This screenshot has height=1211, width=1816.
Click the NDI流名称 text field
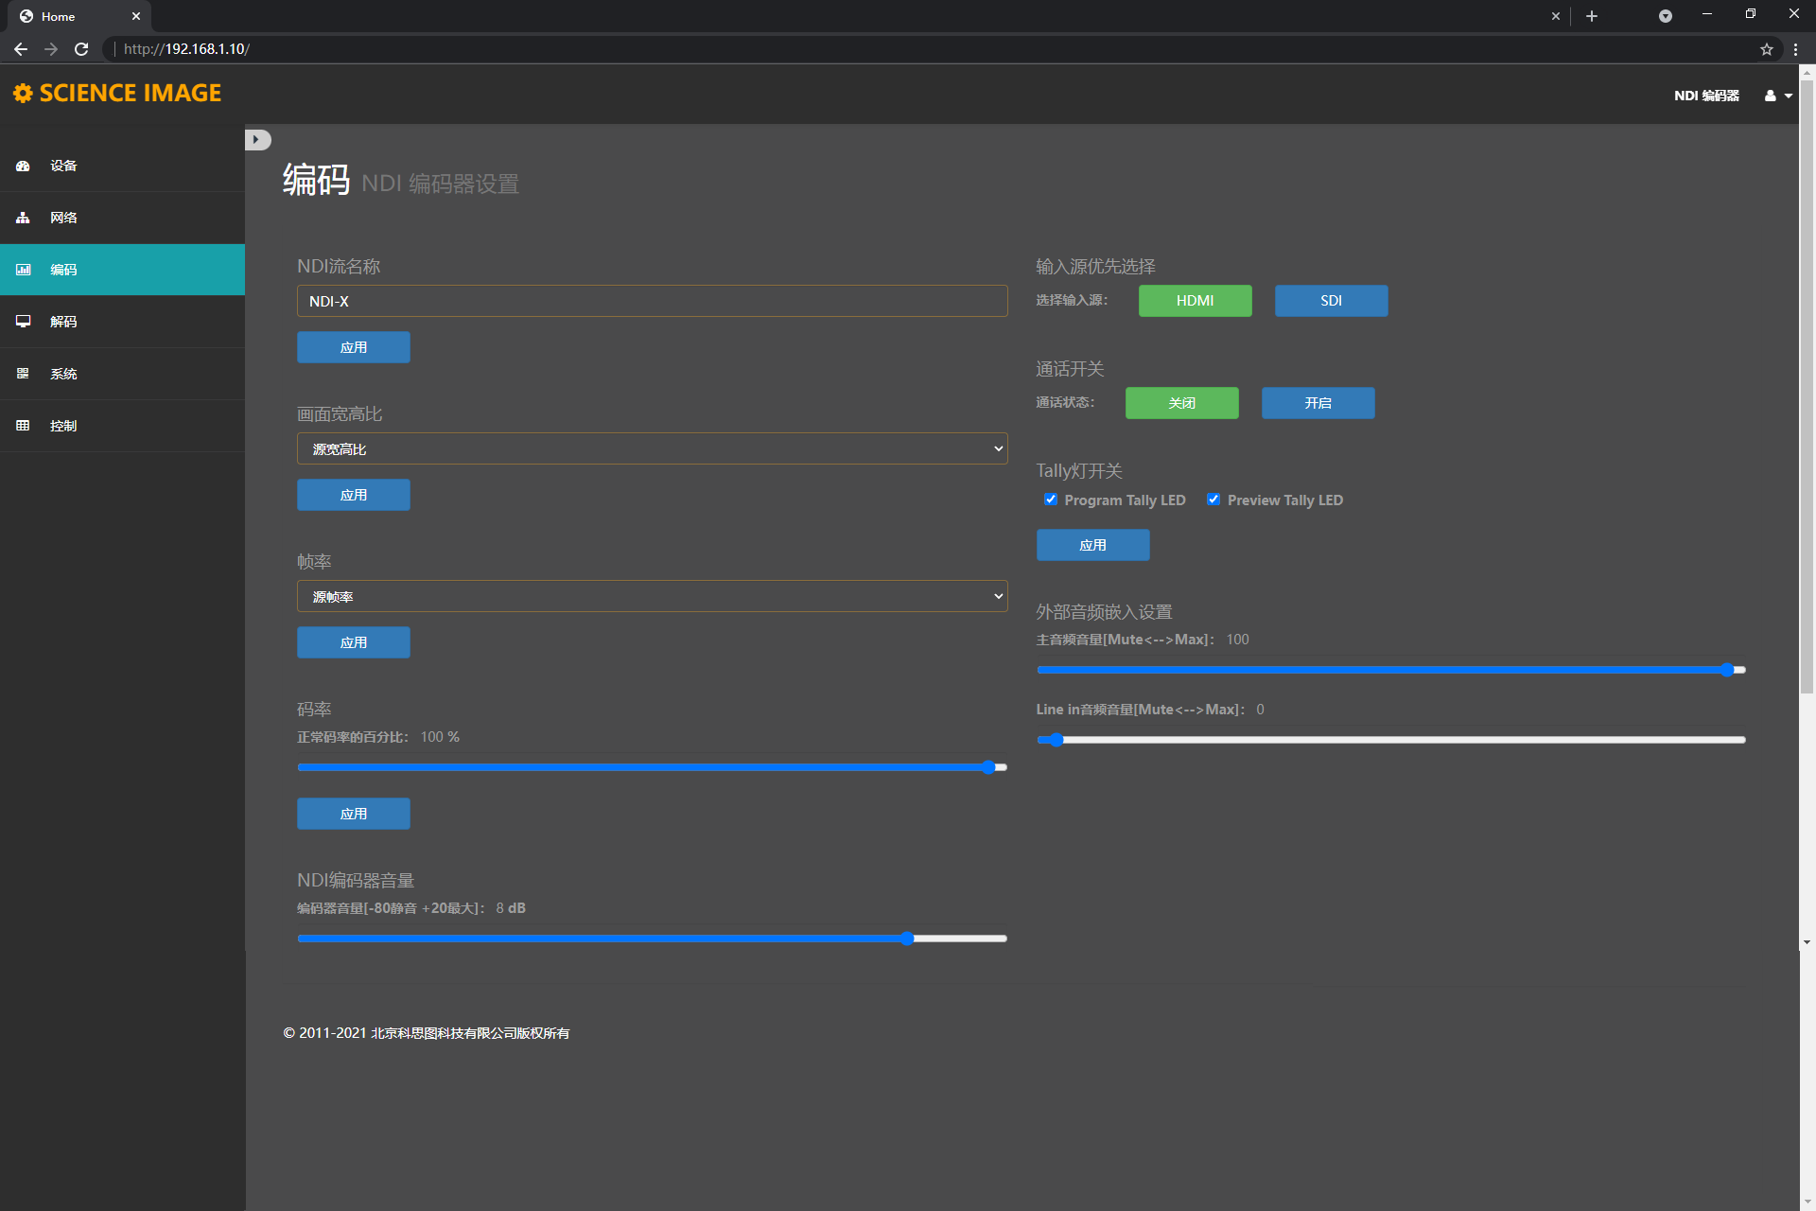click(x=652, y=301)
